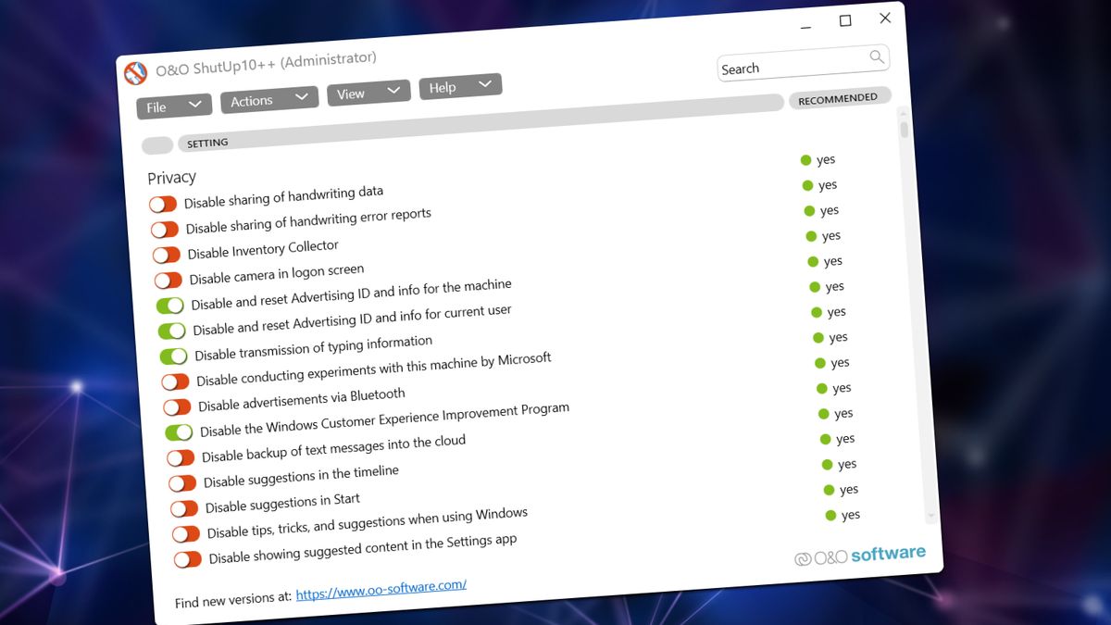
Task: Open the View dropdown menu
Action: [368, 93]
